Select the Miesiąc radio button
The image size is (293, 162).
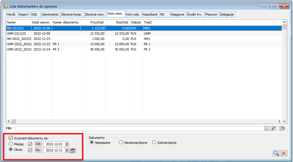pos(11,144)
